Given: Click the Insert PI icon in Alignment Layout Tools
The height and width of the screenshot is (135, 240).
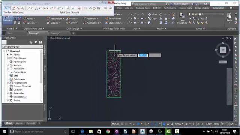Looking at the screenshot, I should (x=13, y=8).
